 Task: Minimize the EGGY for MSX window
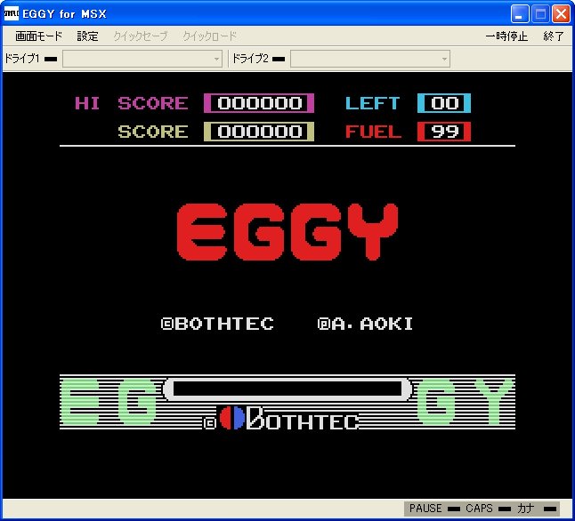520,14
